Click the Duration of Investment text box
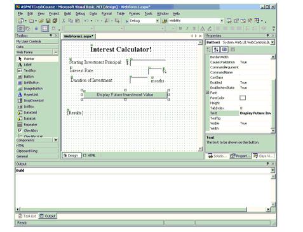Viewport: 303px width, 232px height. pyautogui.click(x=138, y=81)
